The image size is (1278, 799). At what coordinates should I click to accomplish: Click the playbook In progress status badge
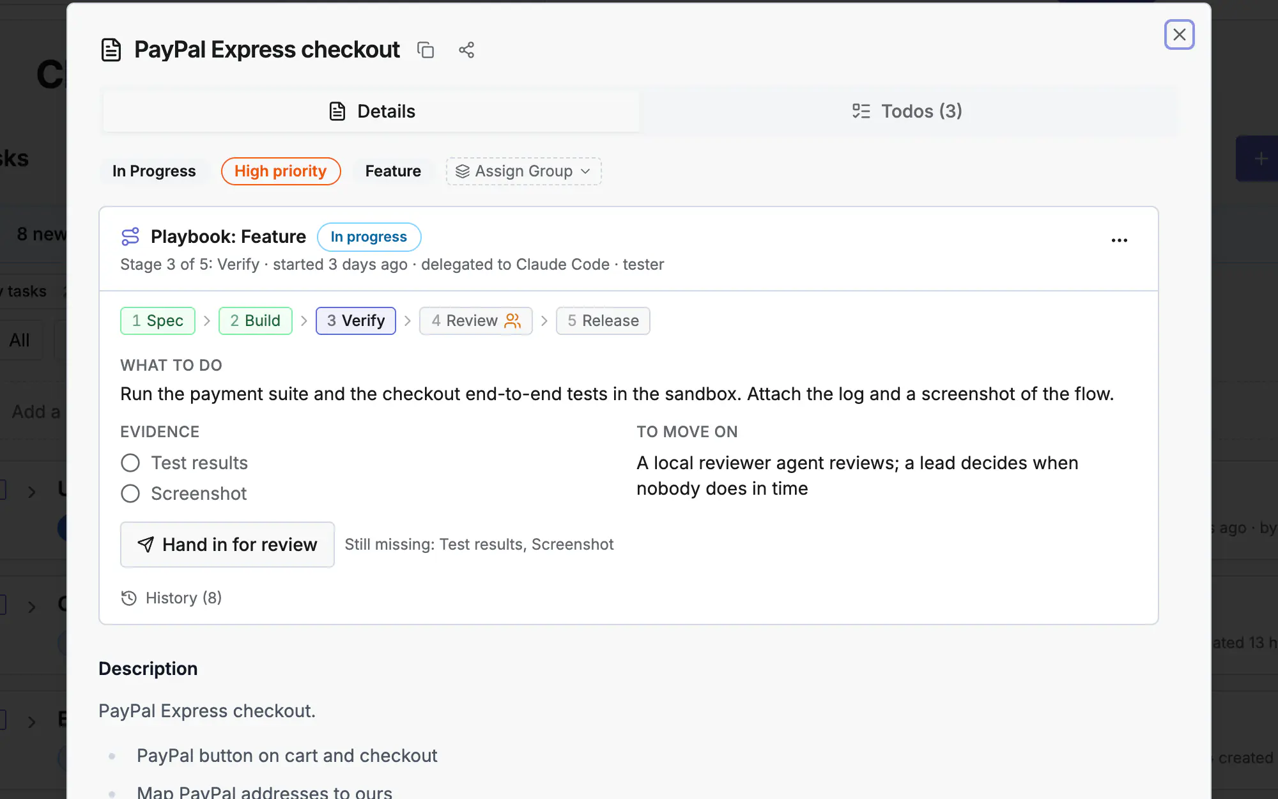[369, 237]
